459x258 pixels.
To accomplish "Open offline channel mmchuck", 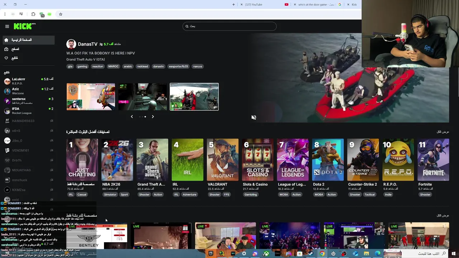I will 29,180.
